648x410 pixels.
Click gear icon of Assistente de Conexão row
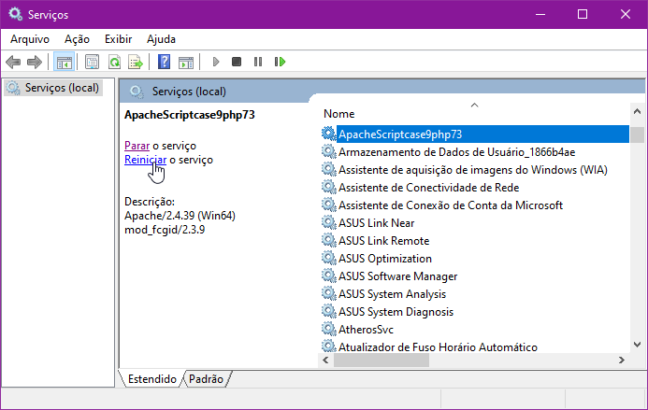point(328,205)
